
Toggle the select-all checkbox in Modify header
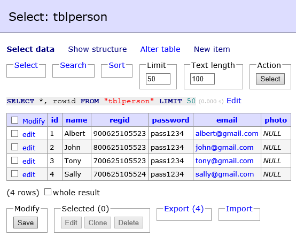pyautogui.click(x=15, y=120)
